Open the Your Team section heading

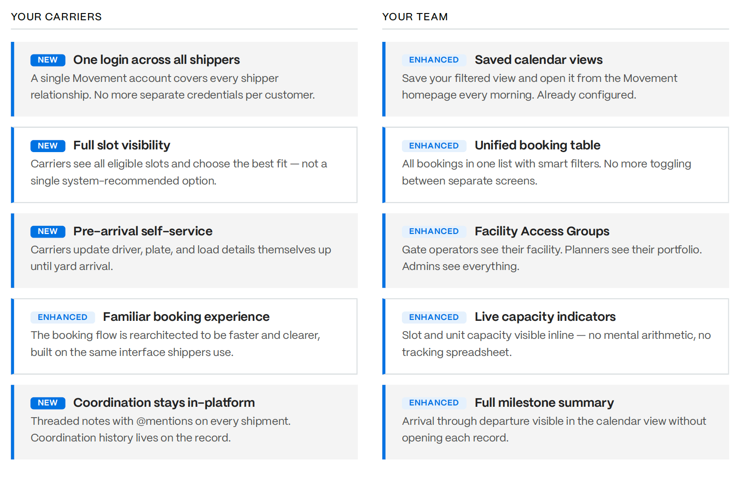pyautogui.click(x=415, y=17)
